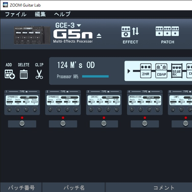Click the [DRIVE] category label
Viewport: 192px width, 192px height.
point(95,97)
